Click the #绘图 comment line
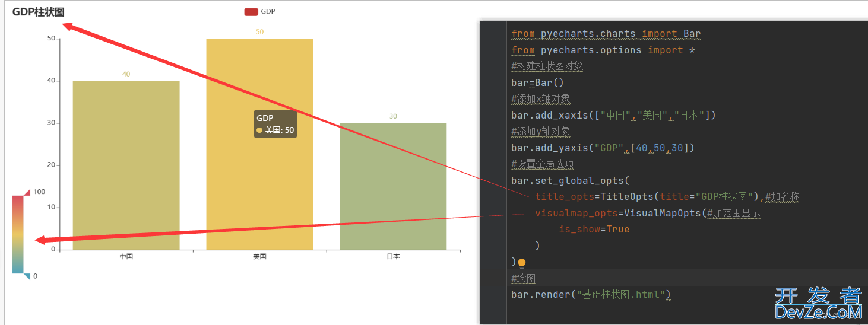 pyautogui.click(x=523, y=278)
